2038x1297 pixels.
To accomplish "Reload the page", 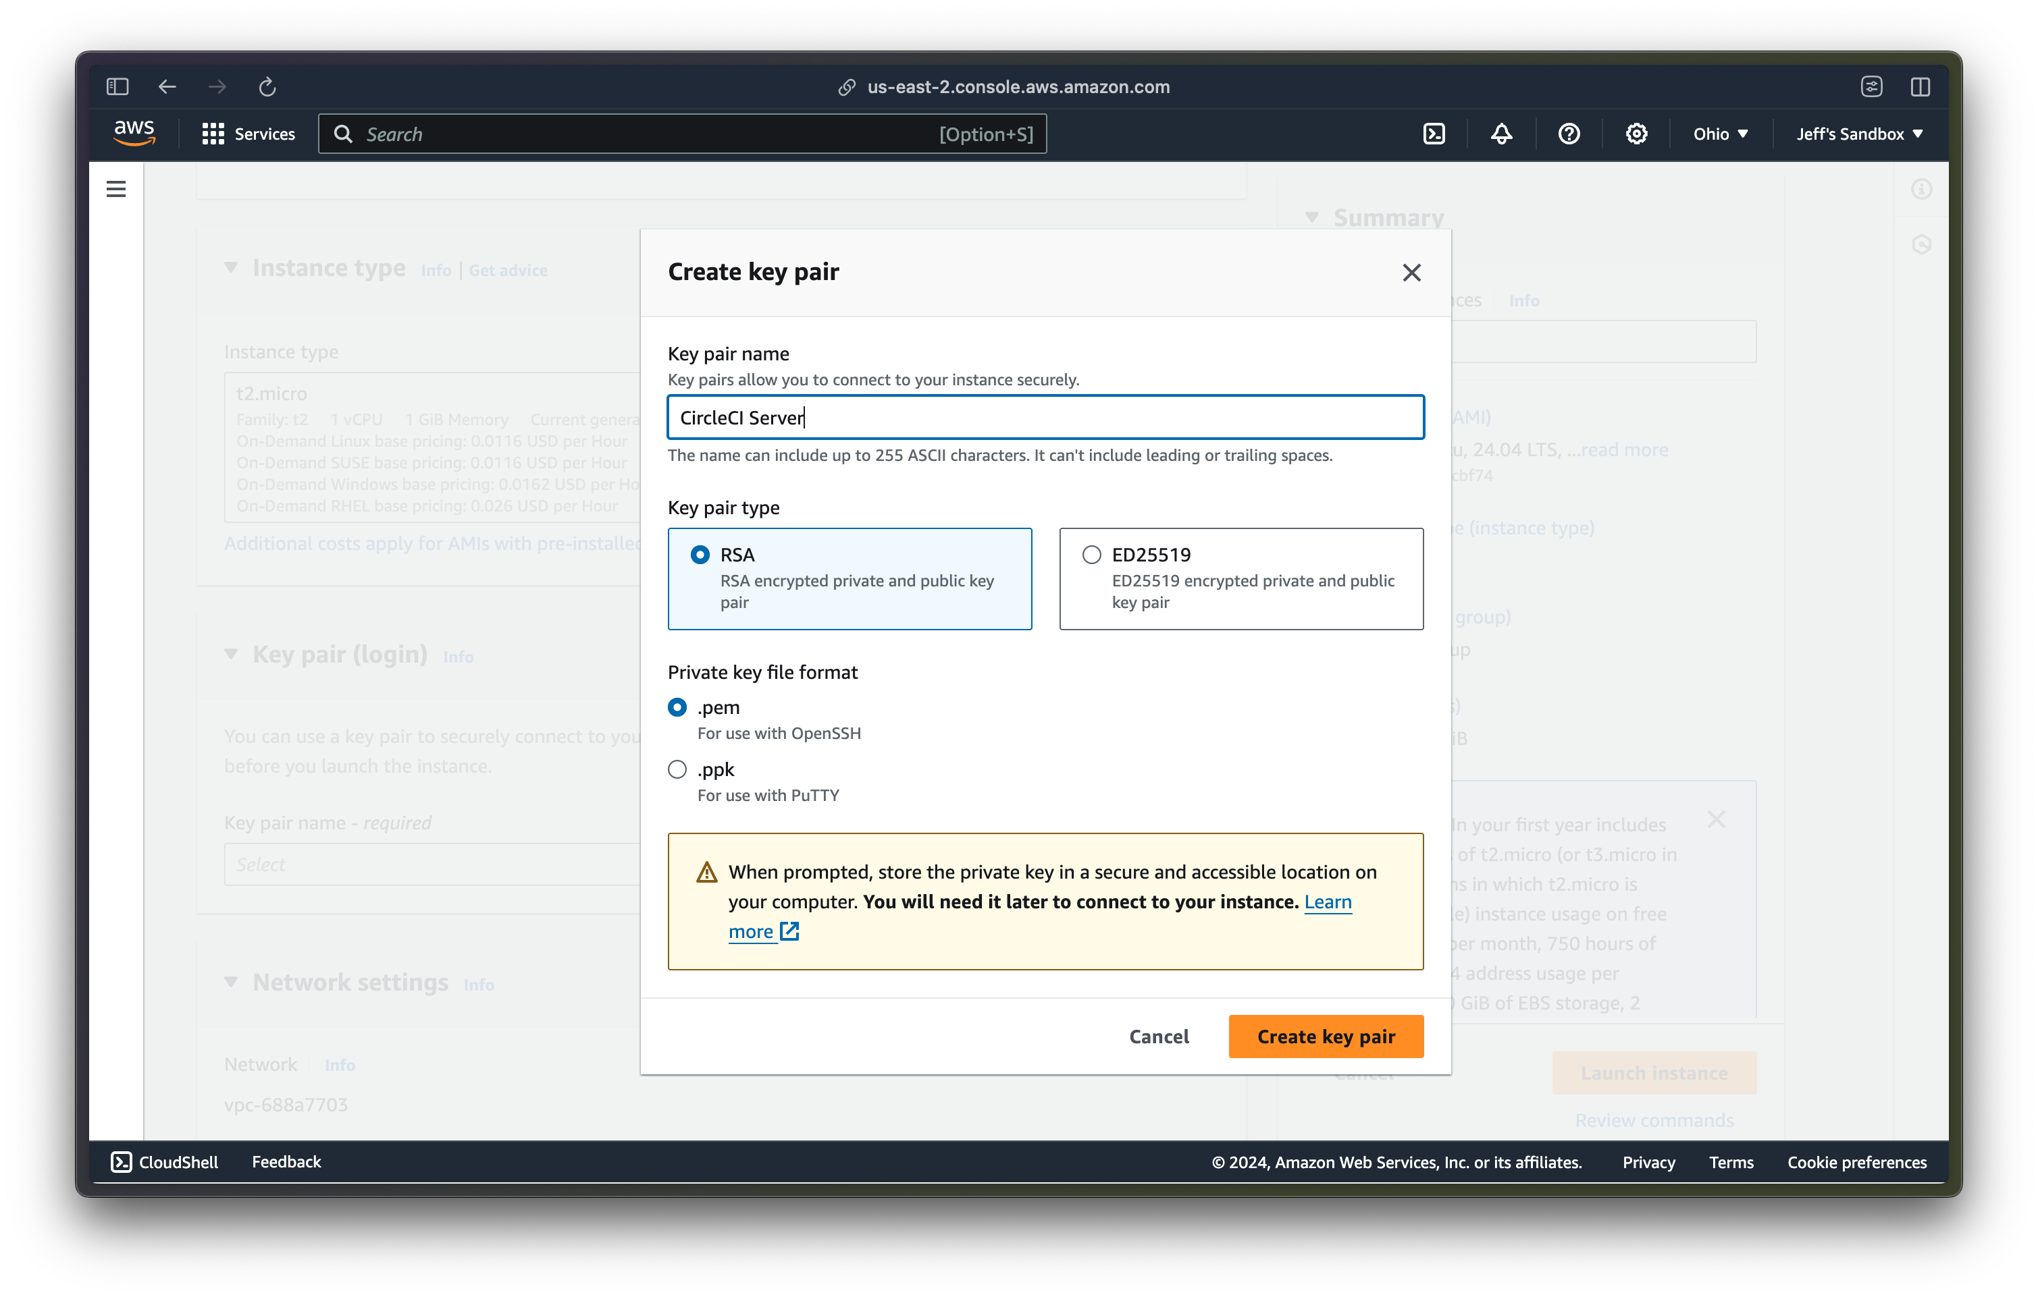I will click(x=267, y=86).
